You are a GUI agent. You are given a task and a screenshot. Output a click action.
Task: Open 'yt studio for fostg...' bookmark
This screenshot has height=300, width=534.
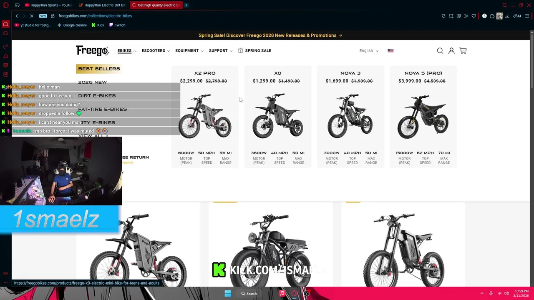pos(33,25)
